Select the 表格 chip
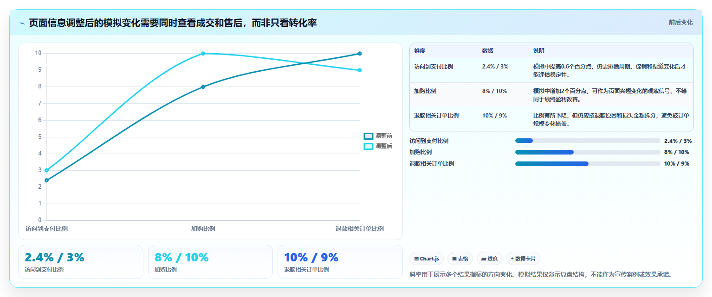Screen dimensions: 712x297 (x=460, y=259)
